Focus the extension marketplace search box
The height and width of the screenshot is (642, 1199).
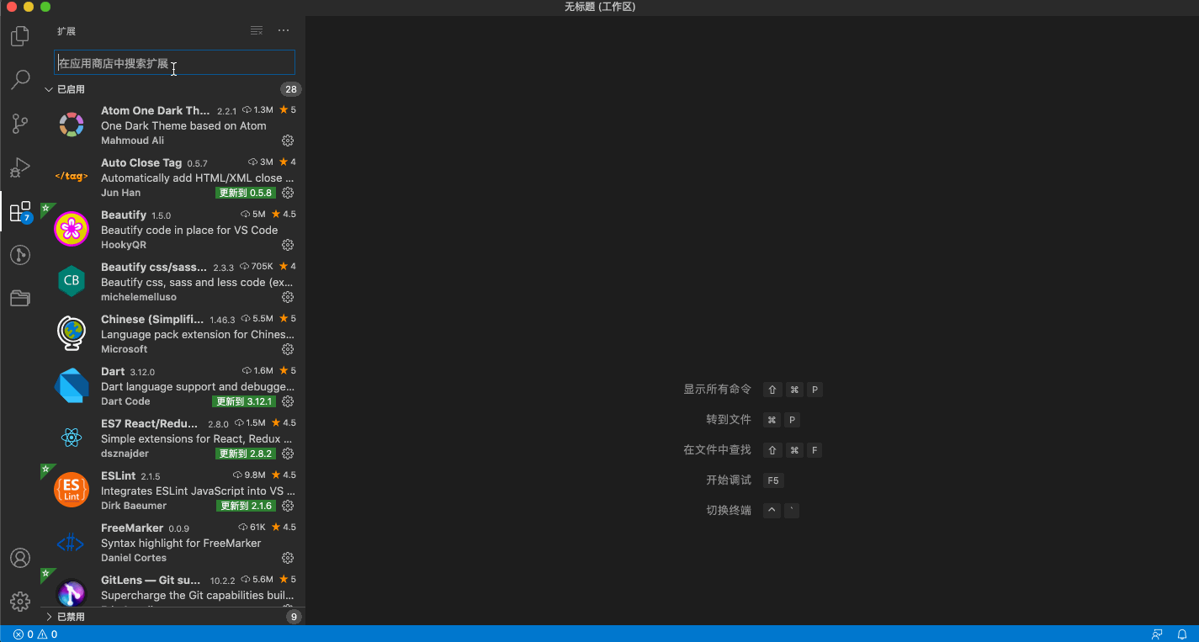point(174,63)
